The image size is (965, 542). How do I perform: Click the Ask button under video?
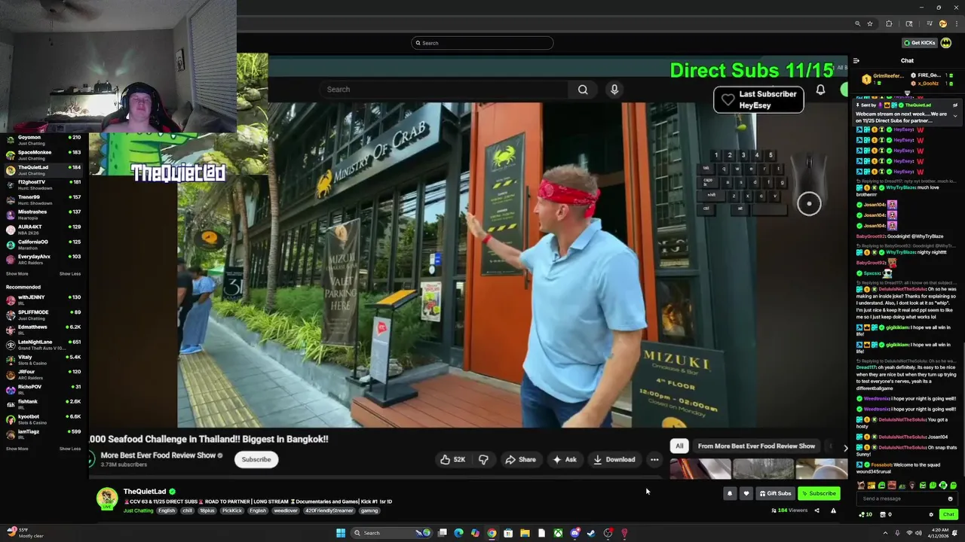pyautogui.click(x=564, y=459)
